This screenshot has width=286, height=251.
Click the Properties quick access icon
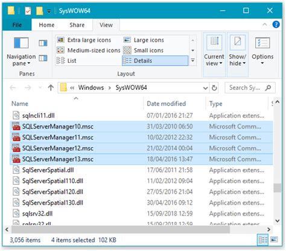pos(28,11)
